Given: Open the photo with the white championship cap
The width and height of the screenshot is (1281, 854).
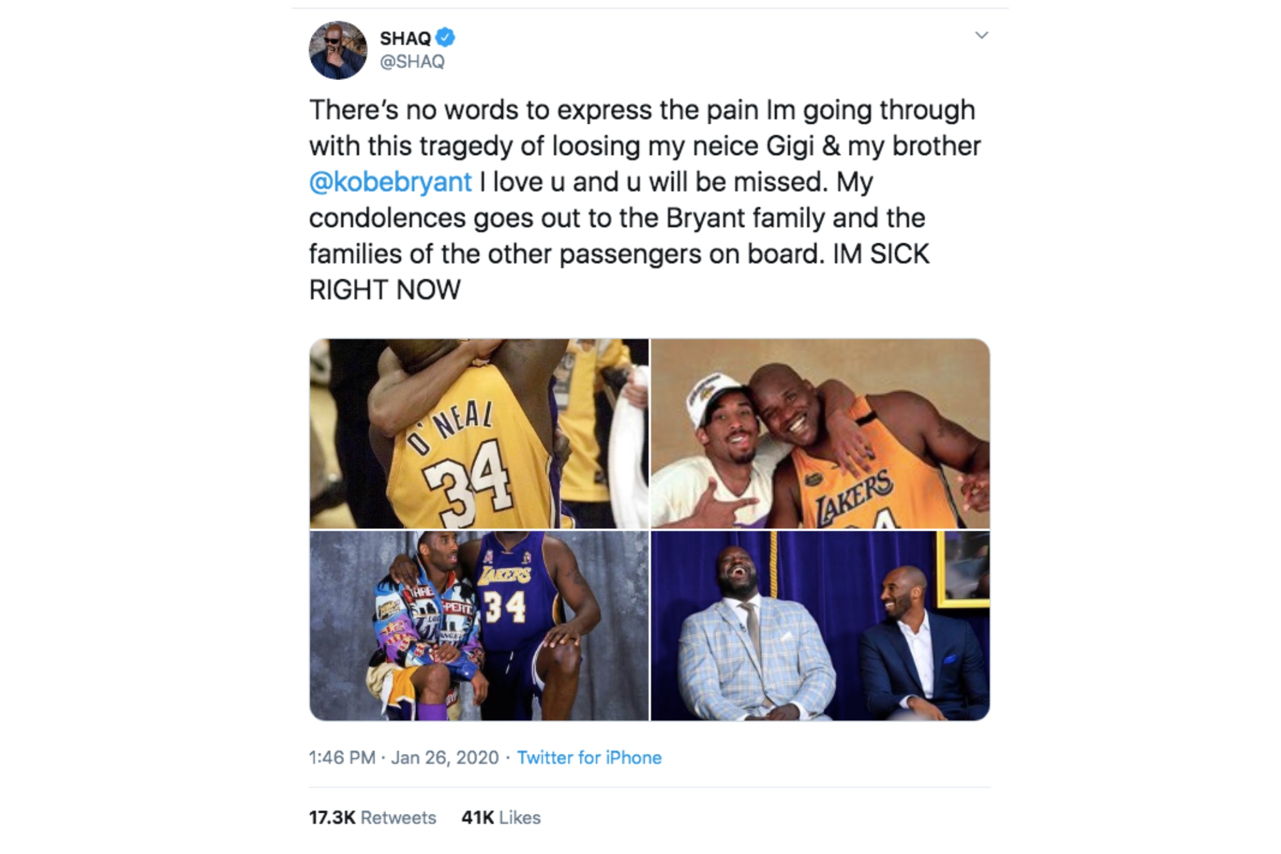Looking at the screenshot, I should [x=820, y=433].
